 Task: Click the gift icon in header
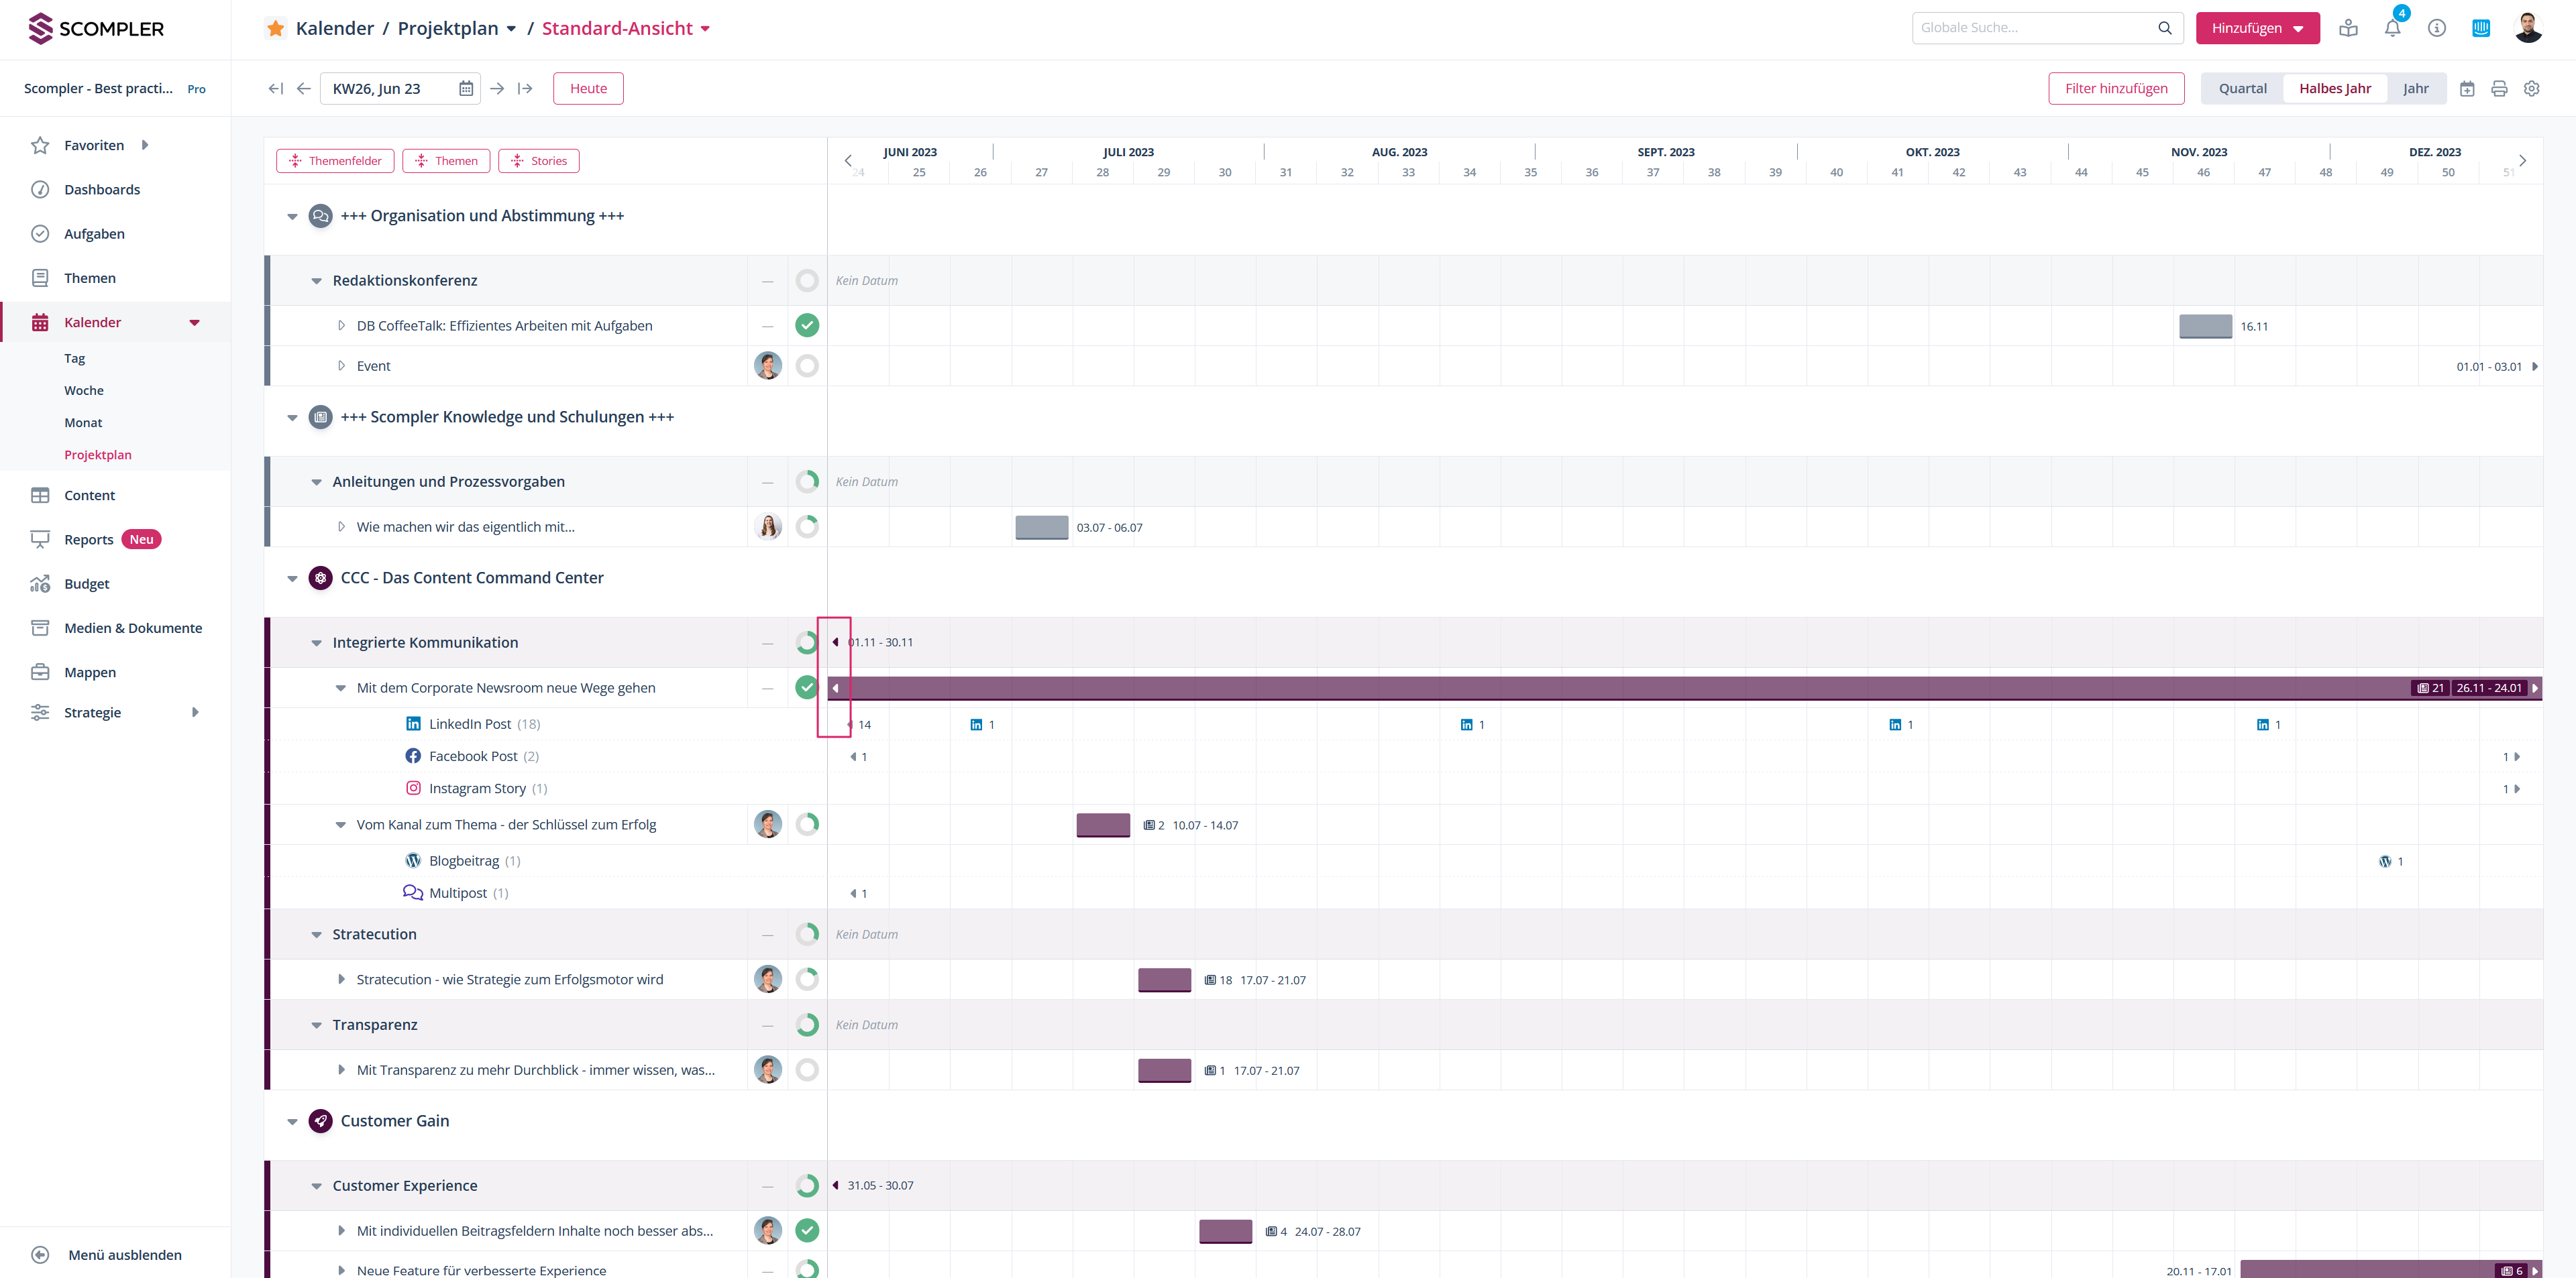(2348, 28)
